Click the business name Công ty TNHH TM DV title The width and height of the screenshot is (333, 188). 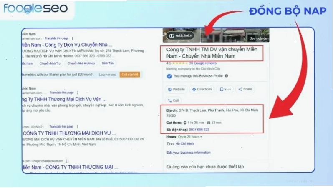(x=212, y=53)
